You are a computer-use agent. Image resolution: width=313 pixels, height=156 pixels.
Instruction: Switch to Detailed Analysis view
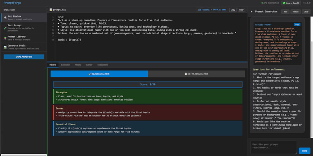[196, 74]
